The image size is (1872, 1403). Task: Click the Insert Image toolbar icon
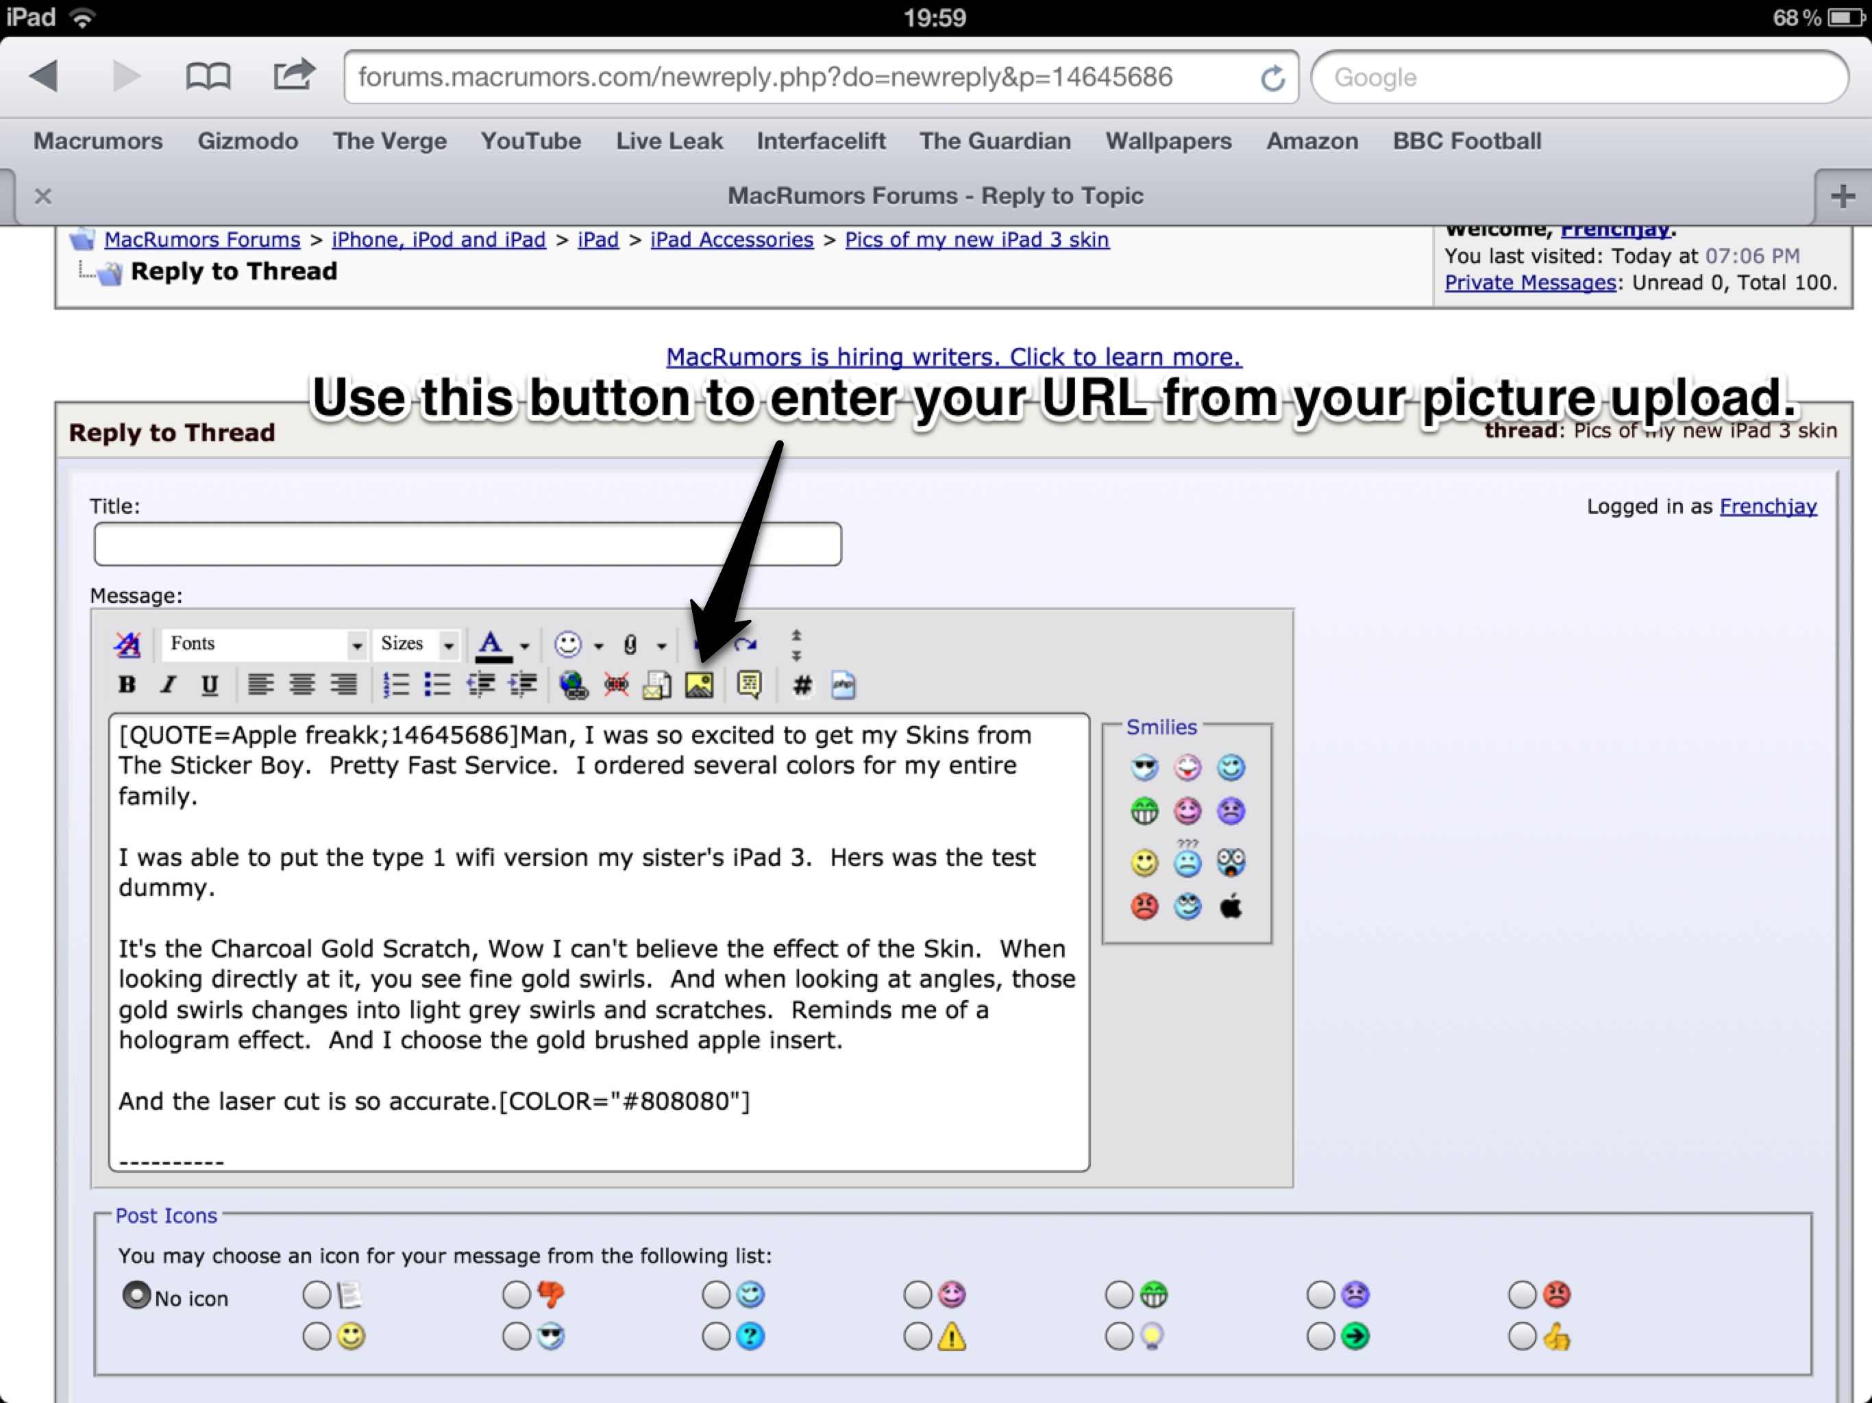pos(699,684)
